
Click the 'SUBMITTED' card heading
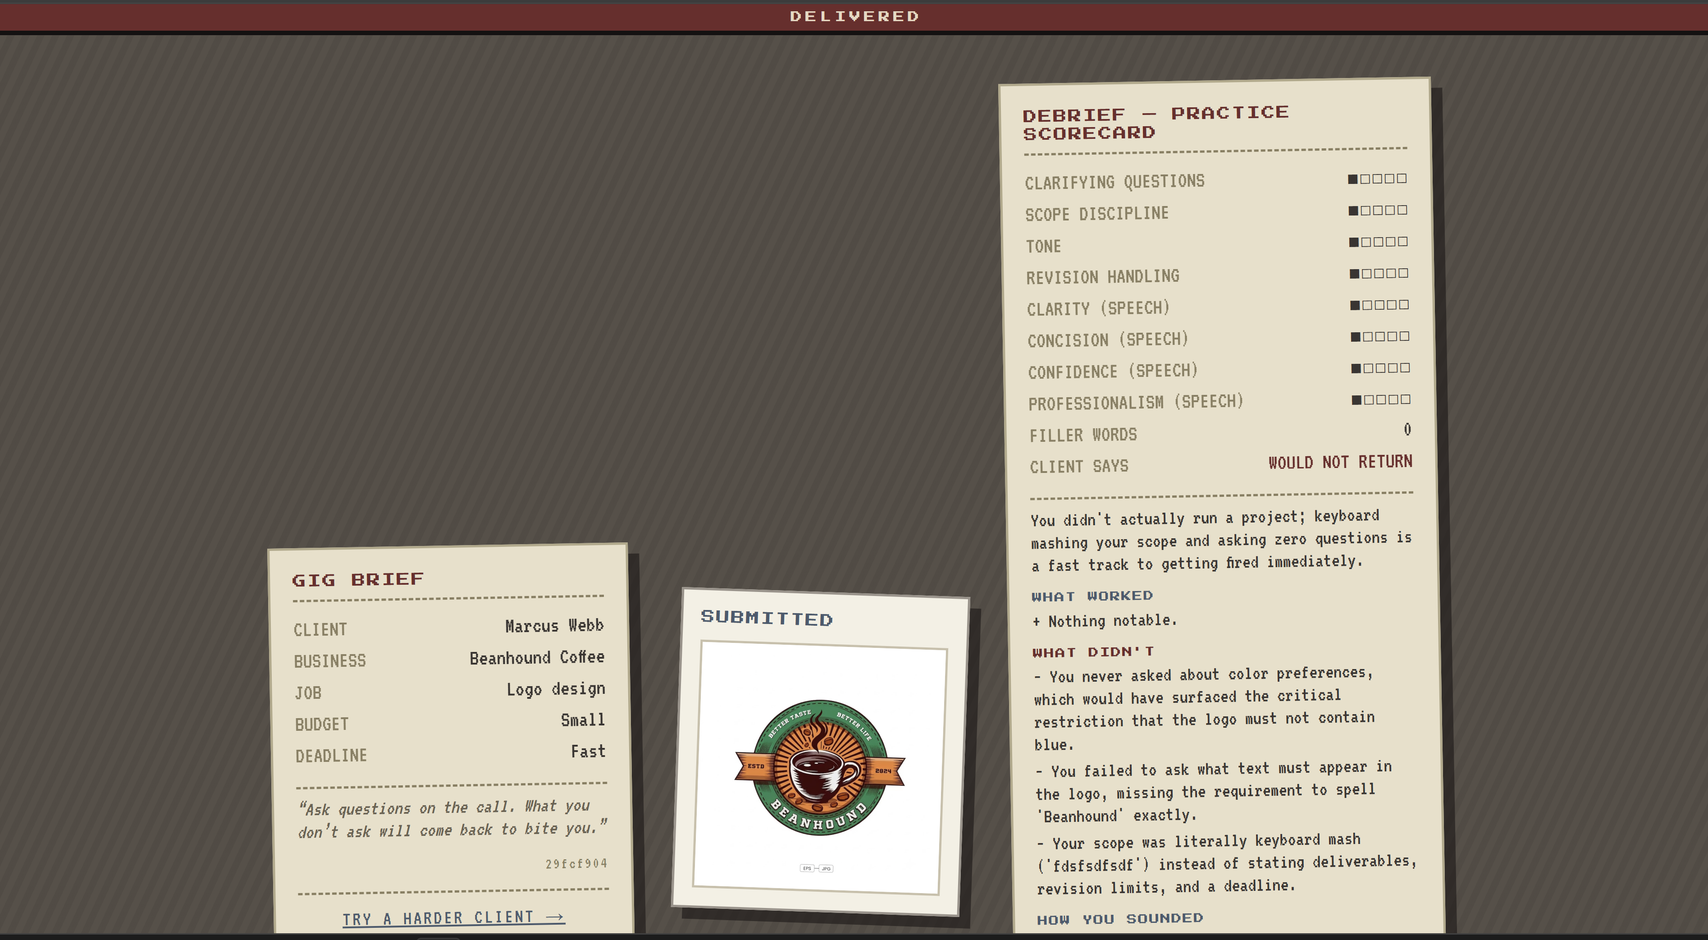tap(767, 618)
